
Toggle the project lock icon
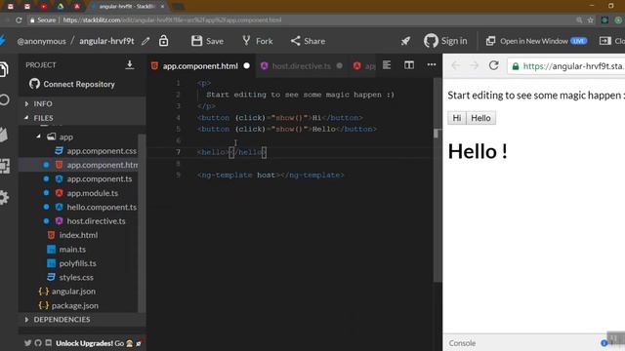point(163,41)
